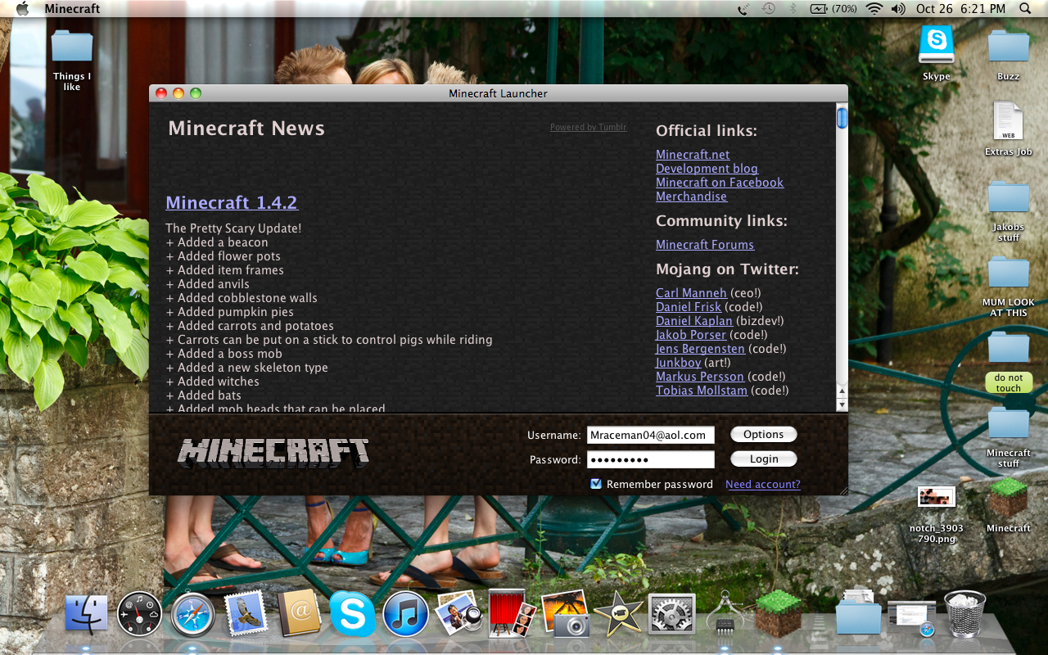Open Carl Manneh's Twitter link
The height and width of the screenshot is (655, 1048).
(x=691, y=293)
